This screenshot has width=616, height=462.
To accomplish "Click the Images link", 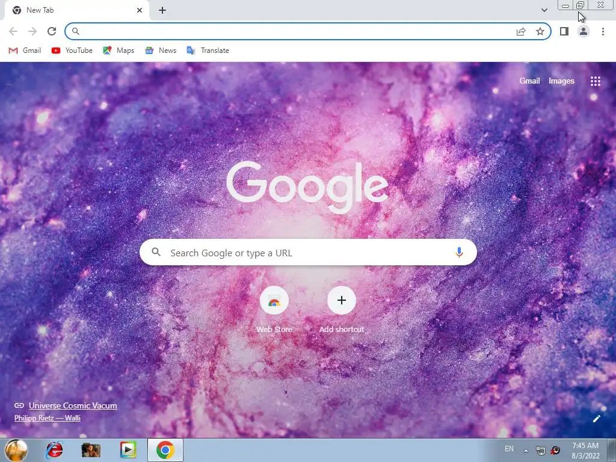I will pyautogui.click(x=561, y=81).
